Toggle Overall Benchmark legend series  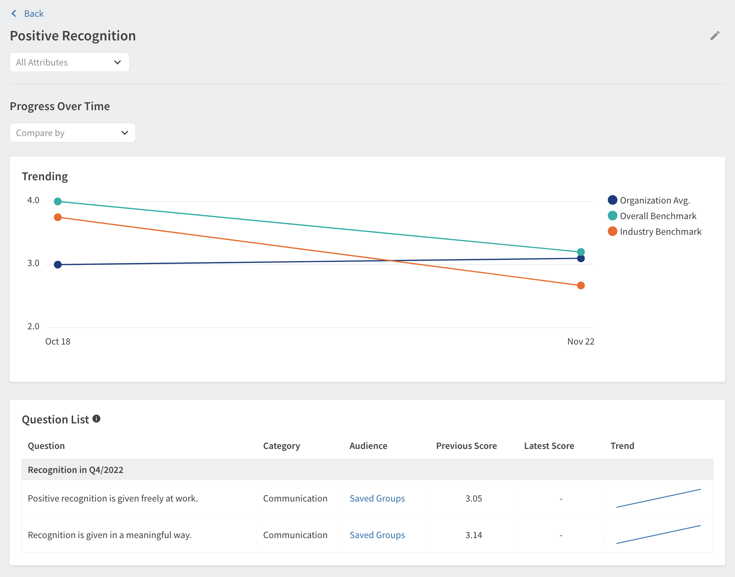658,216
